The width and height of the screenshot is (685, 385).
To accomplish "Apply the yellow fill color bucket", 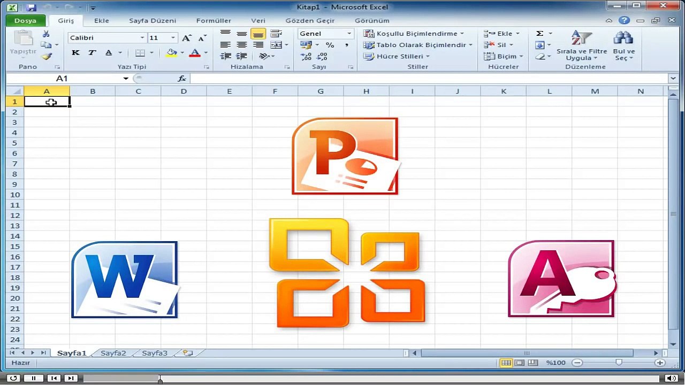I will (x=171, y=52).
